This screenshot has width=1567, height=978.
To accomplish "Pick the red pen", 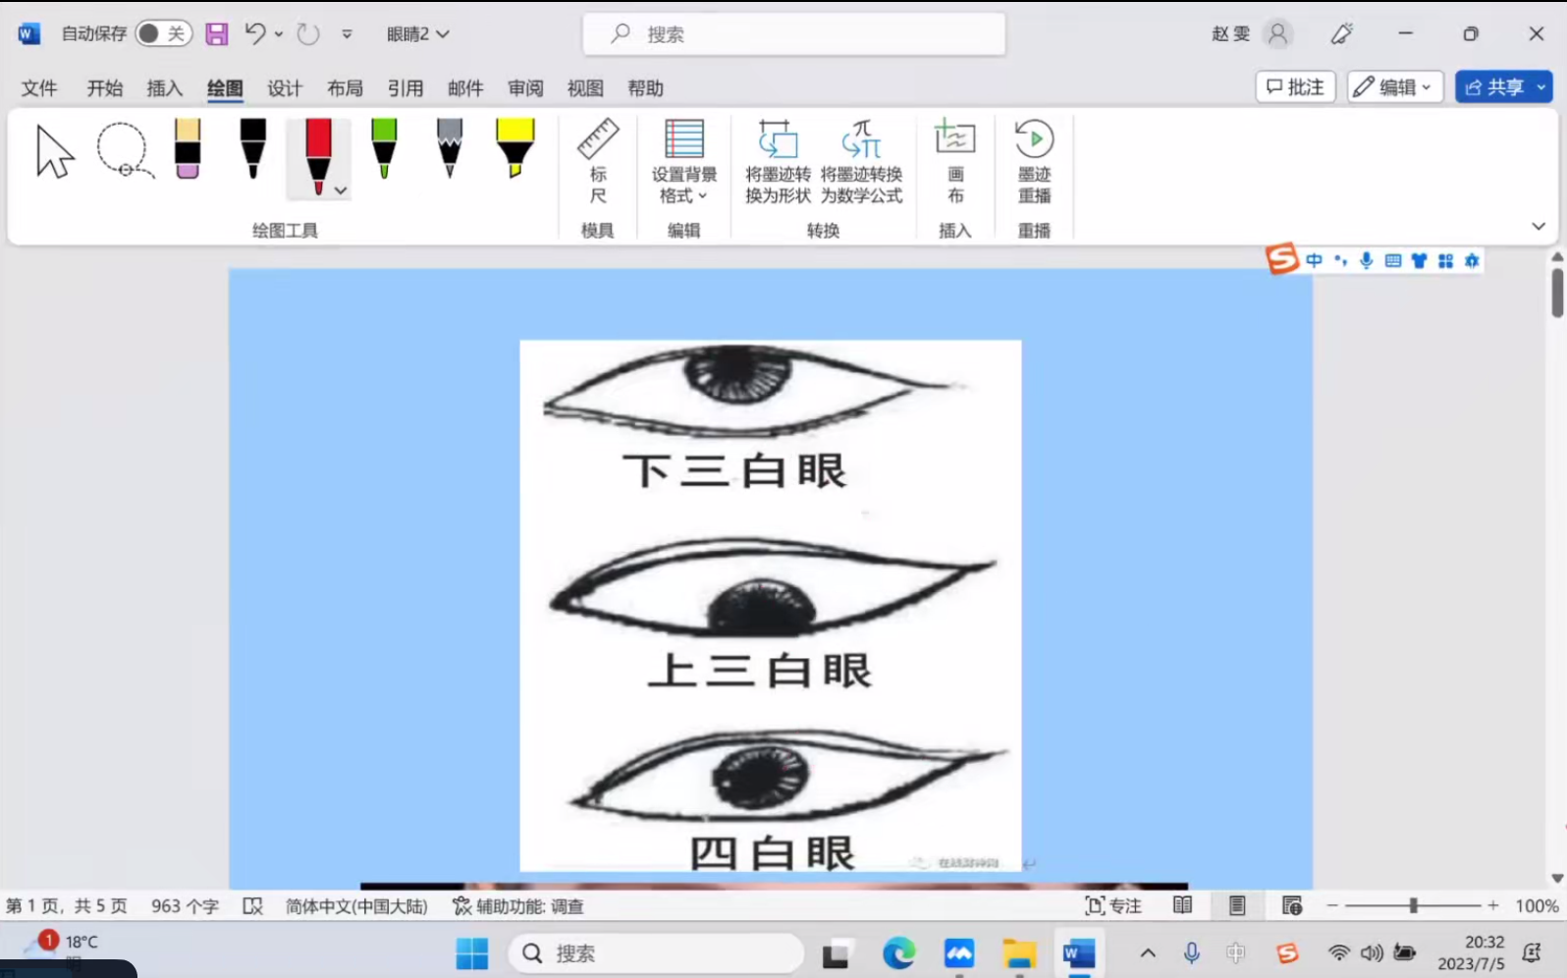I will click(317, 155).
